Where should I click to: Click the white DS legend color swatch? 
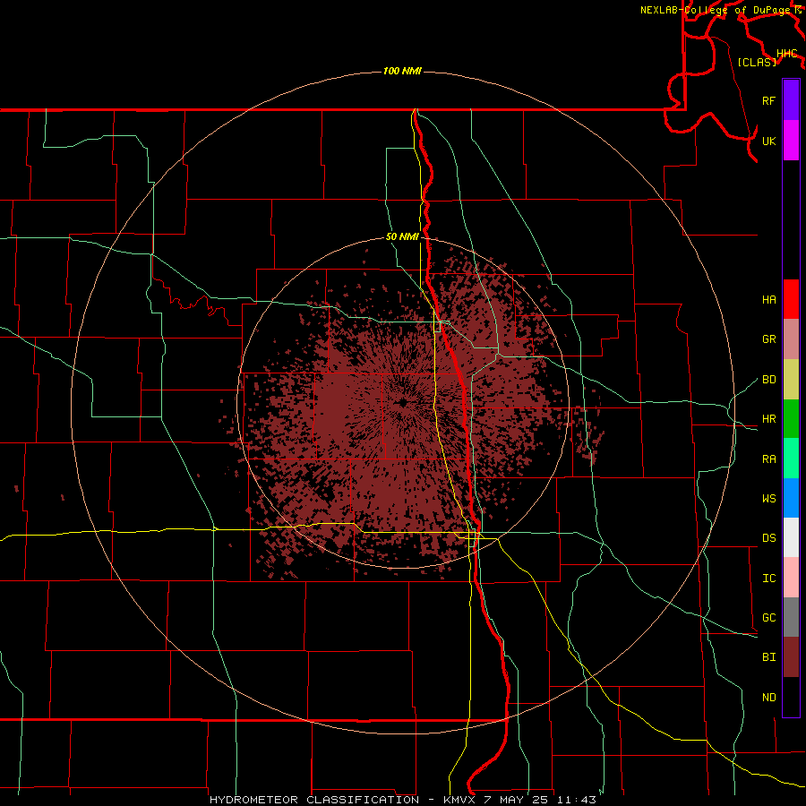point(791,537)
